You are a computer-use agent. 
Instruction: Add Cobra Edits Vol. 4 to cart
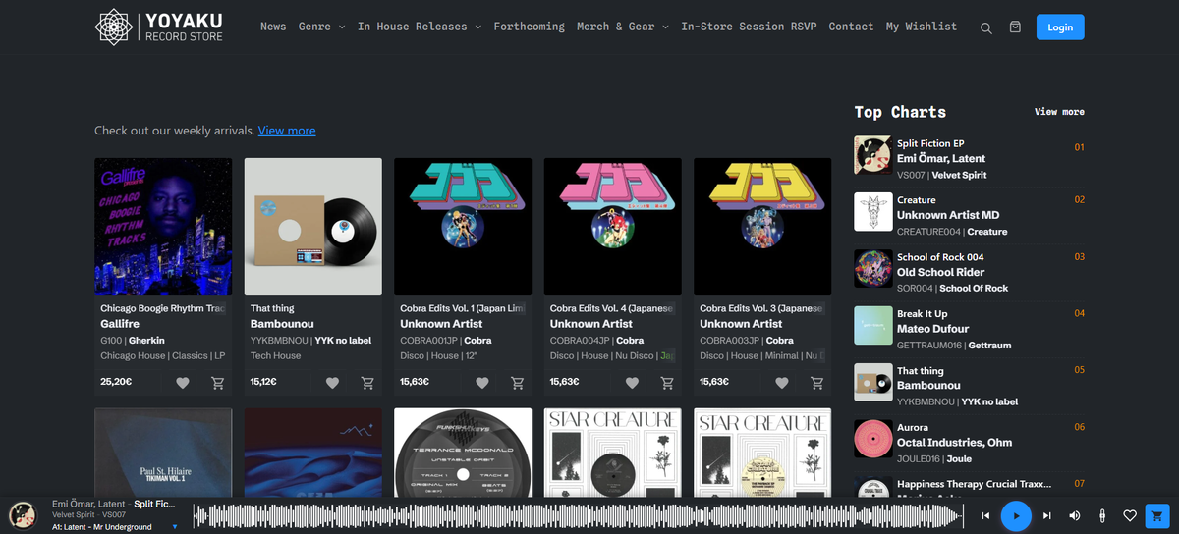pos(667,383)
